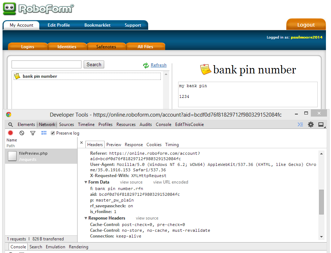Toggle the Preserve log checkbox
Viewport: 331px width, 253px height.
(53, 133)
